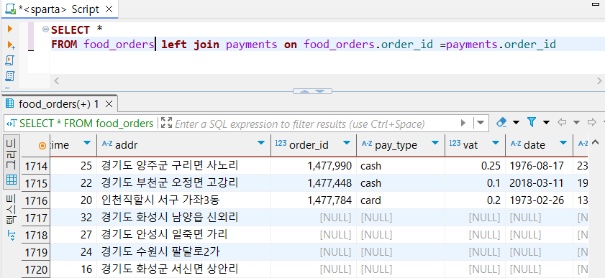Click the back arrow in the filter history
The height and width of the screenshot is (278, 605).
(x=562, y=123)
